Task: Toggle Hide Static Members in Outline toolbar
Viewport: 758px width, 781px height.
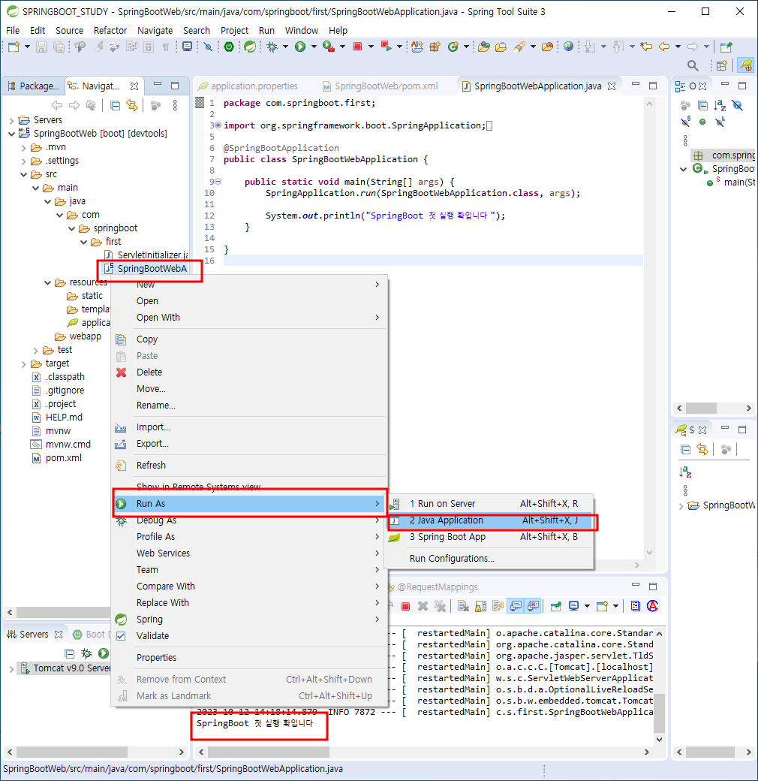Action: (685, 122)
